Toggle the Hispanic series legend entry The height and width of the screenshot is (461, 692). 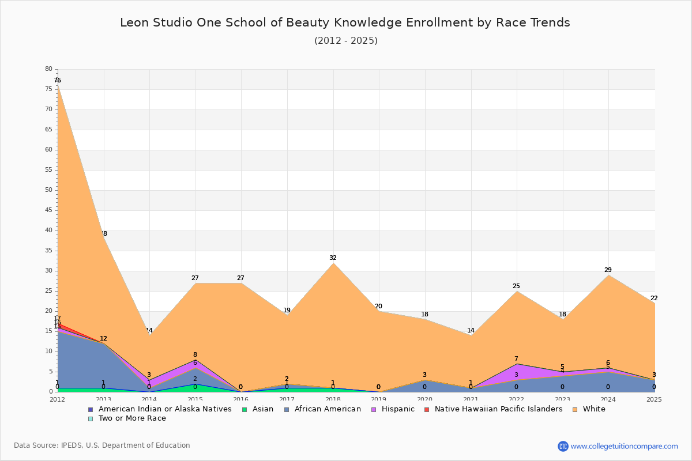[x=394, y=409]
